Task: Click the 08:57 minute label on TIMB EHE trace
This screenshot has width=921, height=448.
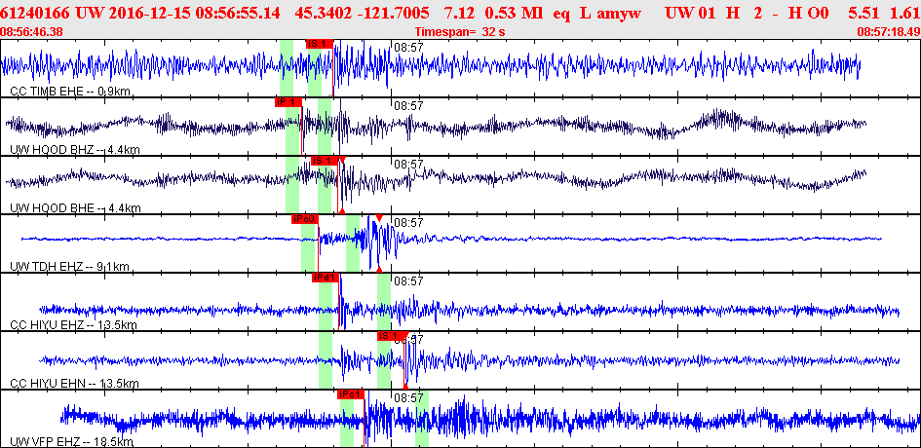Action: (408, 47)
